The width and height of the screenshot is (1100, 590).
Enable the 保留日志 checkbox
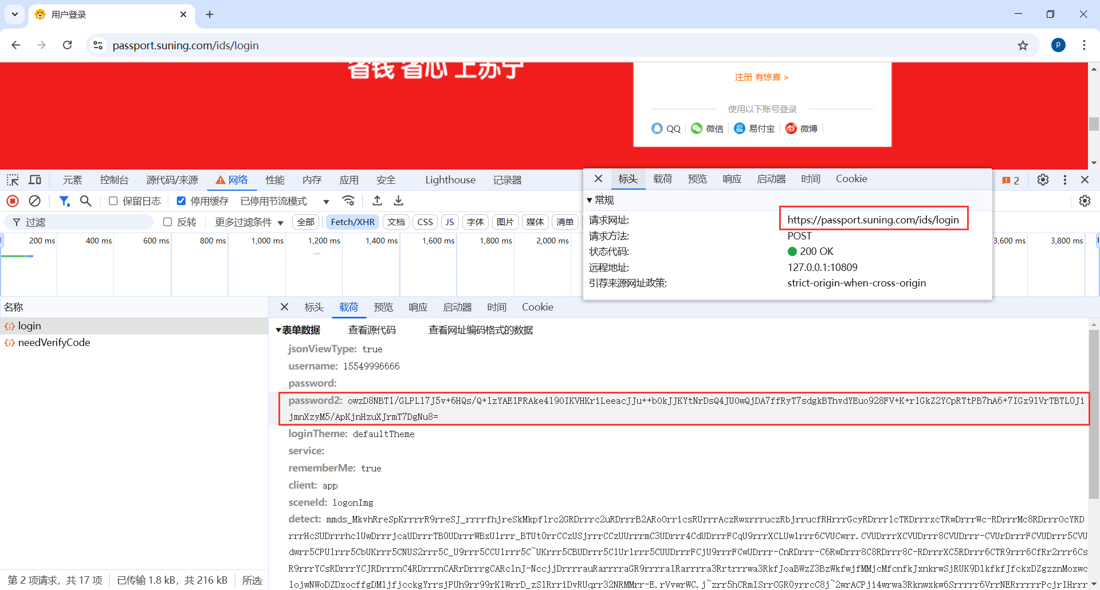point(113,201)
